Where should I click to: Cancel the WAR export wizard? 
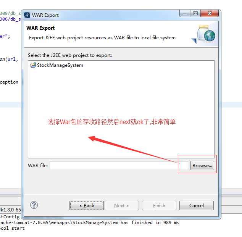(x=197, y=206)
